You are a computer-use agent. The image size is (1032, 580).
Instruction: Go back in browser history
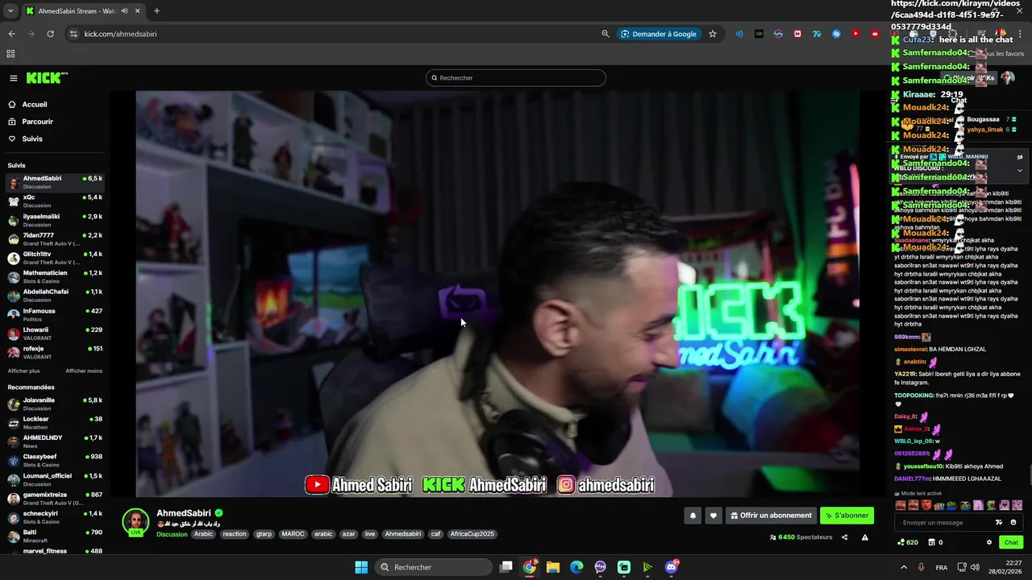[11, 34]
